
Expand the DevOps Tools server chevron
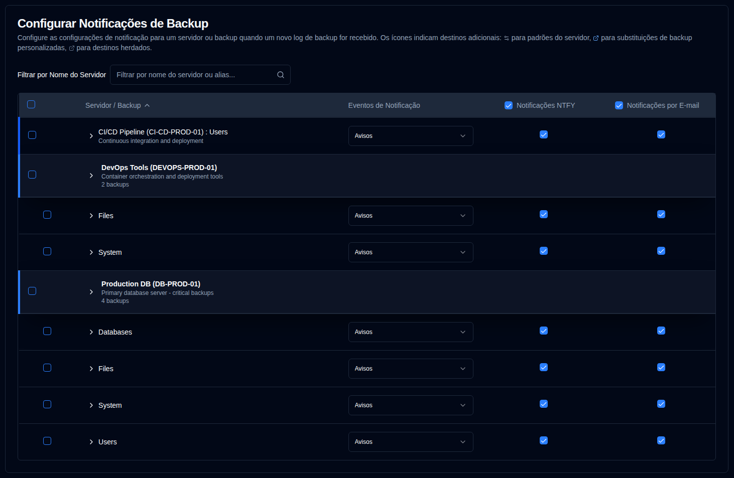pos(91,176)
